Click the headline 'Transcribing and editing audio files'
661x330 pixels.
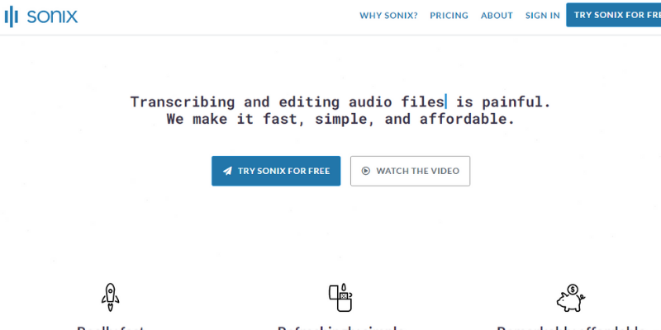click(287, 101)
